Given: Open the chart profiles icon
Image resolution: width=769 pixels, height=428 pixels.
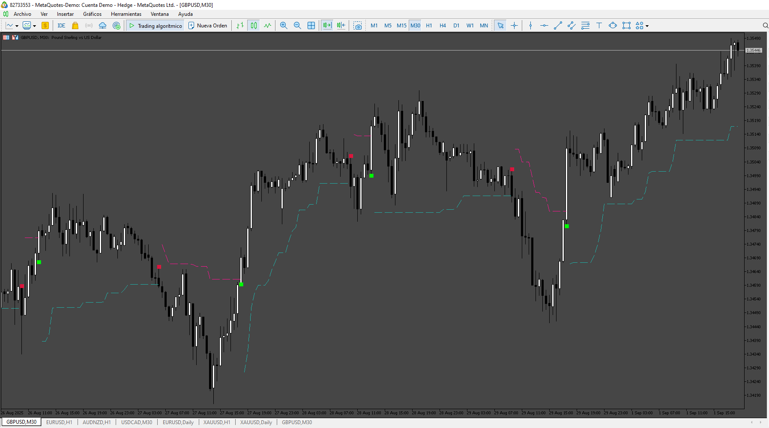Looking at the screenshot, I should [x=27, y=26].
